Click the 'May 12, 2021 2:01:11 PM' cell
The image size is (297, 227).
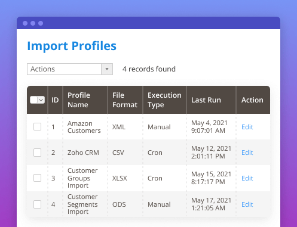[x=212, y=153]
